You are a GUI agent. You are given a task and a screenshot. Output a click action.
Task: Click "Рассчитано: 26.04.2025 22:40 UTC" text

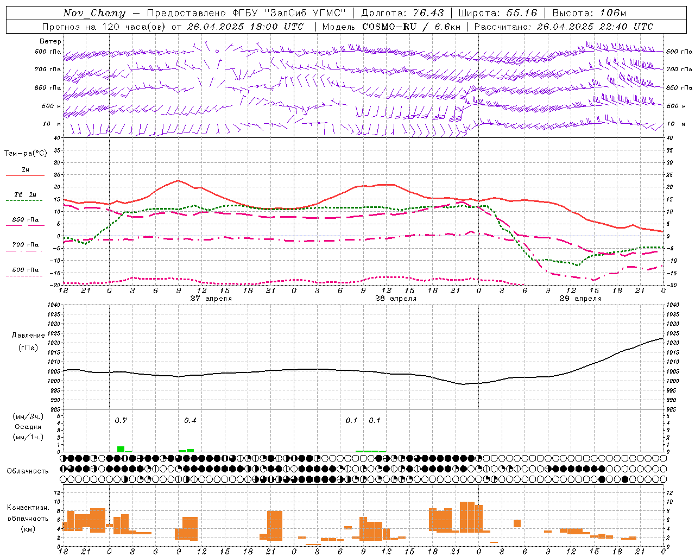click(x=564, y=27)
